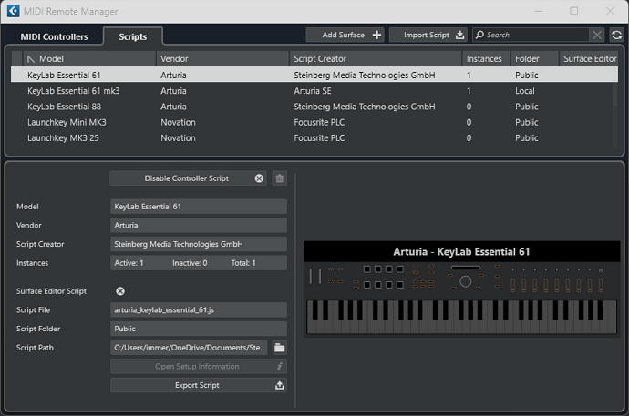Click Script Folder field Public
This screenshot has height=416, width=629.
(199, 329)
